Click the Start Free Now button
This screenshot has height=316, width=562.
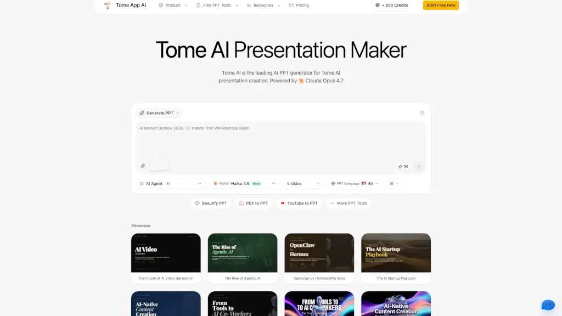(x=441, y=5)
